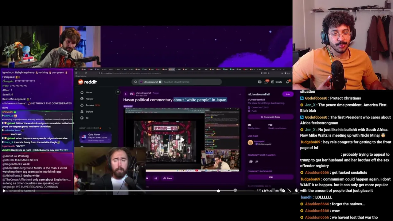Open the Wiki community bookmark
Viewport: 393px width, 221px height.
[x=270, y=177]
